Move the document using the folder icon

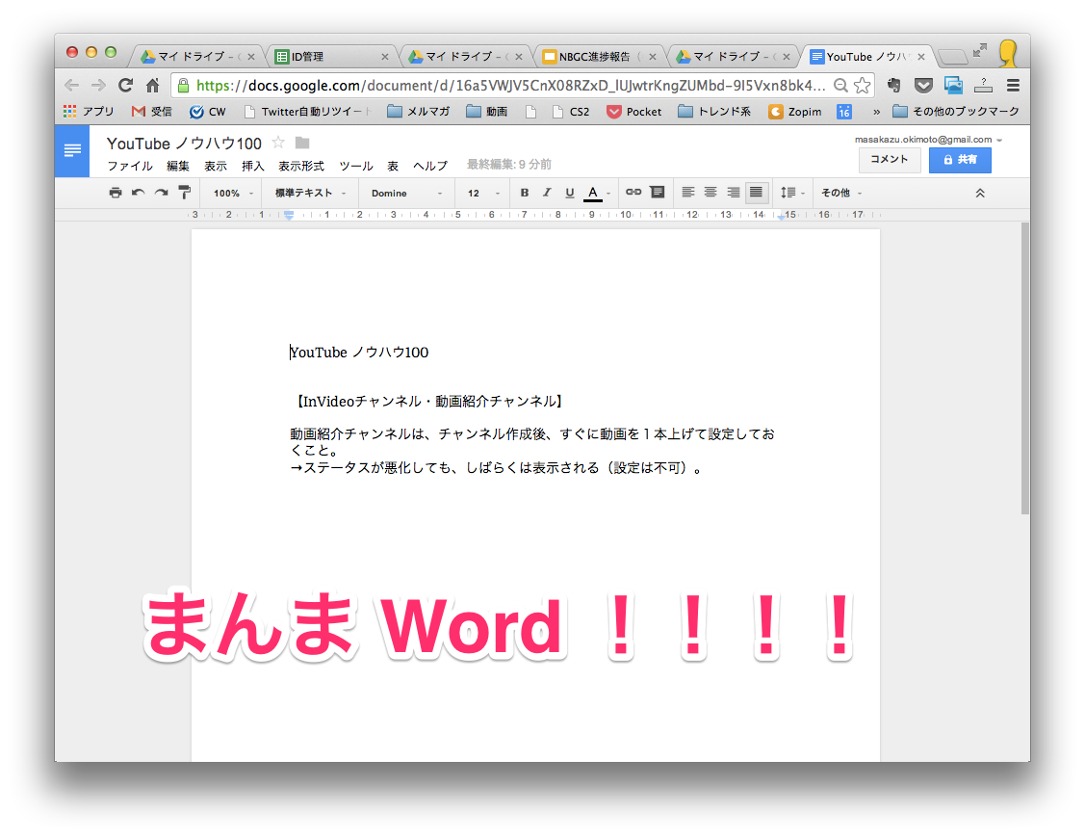pyautogui.click(x=302, y=144)
